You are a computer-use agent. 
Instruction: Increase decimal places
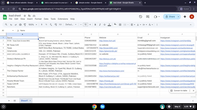[x=56, y=24]
